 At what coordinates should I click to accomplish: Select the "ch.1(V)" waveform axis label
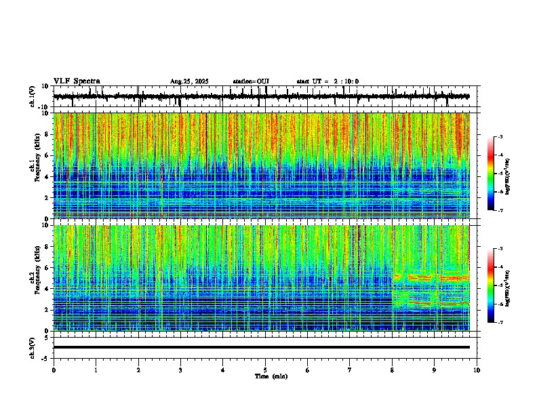tap(33, 96)
